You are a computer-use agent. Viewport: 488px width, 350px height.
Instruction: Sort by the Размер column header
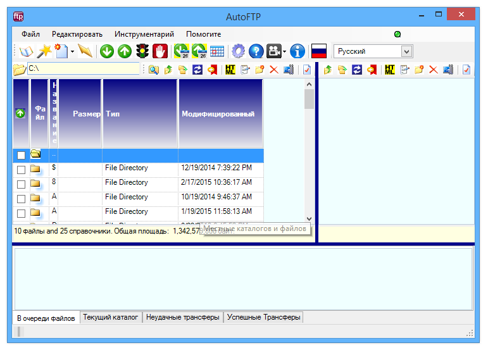point(80,113)
